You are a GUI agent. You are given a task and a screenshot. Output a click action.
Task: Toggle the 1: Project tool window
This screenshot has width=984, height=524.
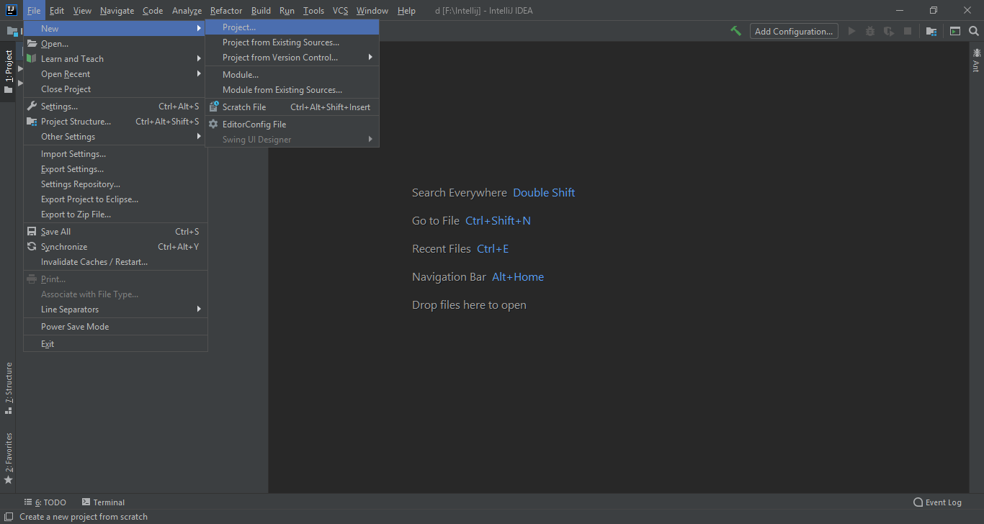[8, 72]
